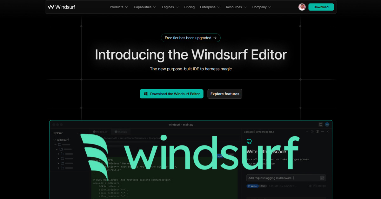Viewport: 381px width, 199px height.
Task: Start a new Cascade conversation with the plus icon
Action: [307, 132]
